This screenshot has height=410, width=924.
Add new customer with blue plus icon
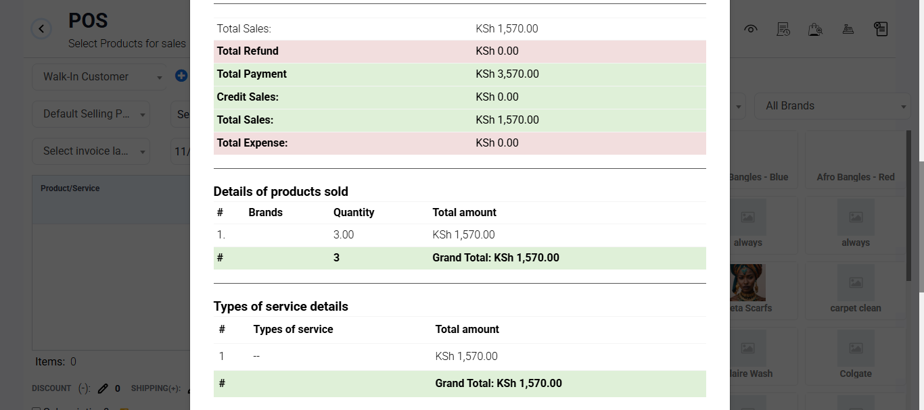click(x=181, y=76)
